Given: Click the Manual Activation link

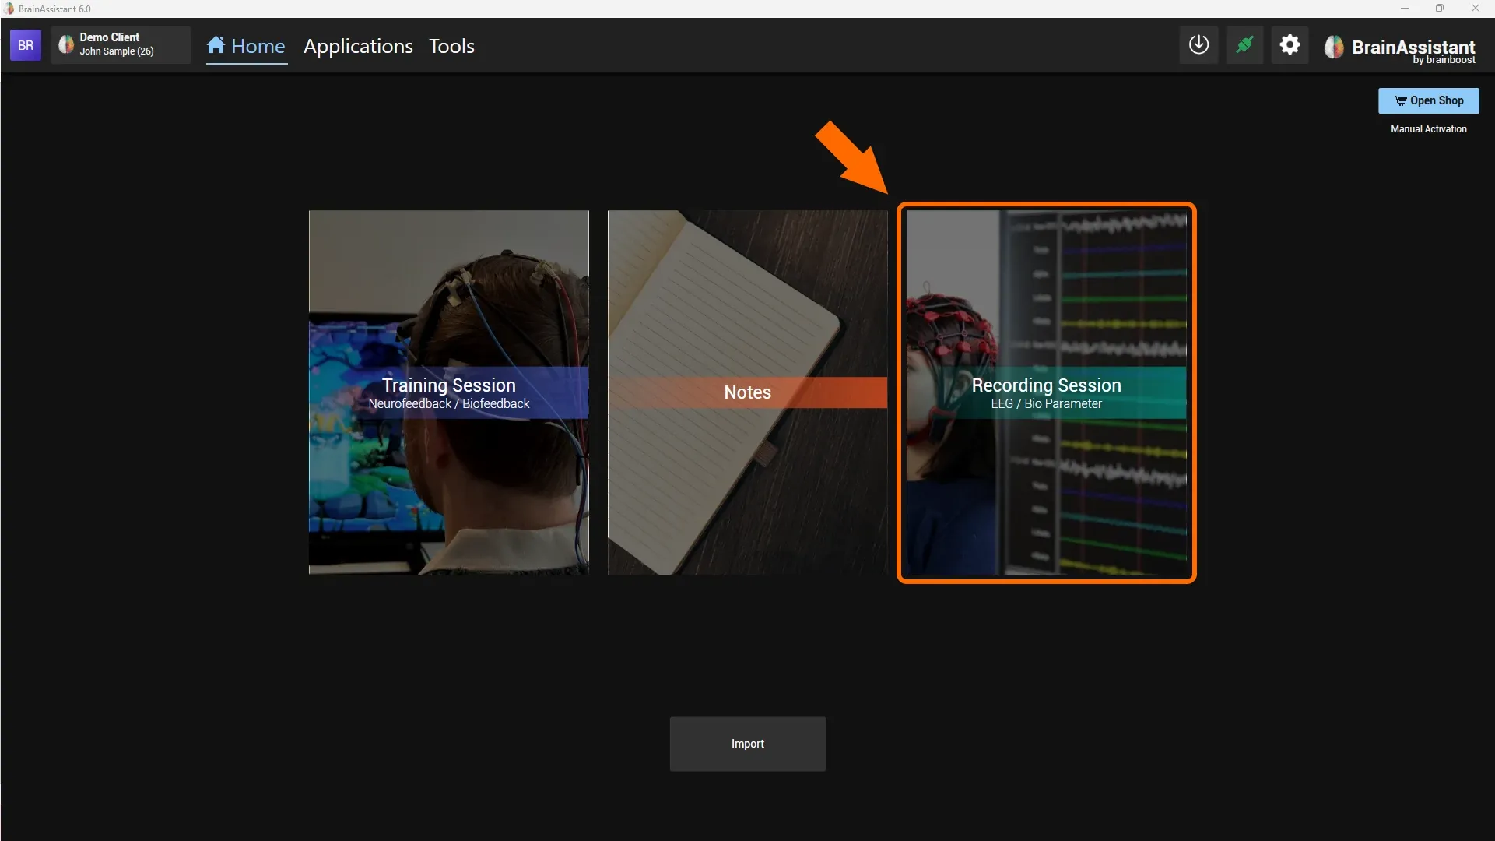Looking at the screenshot, I should (x=1429, y=129).
